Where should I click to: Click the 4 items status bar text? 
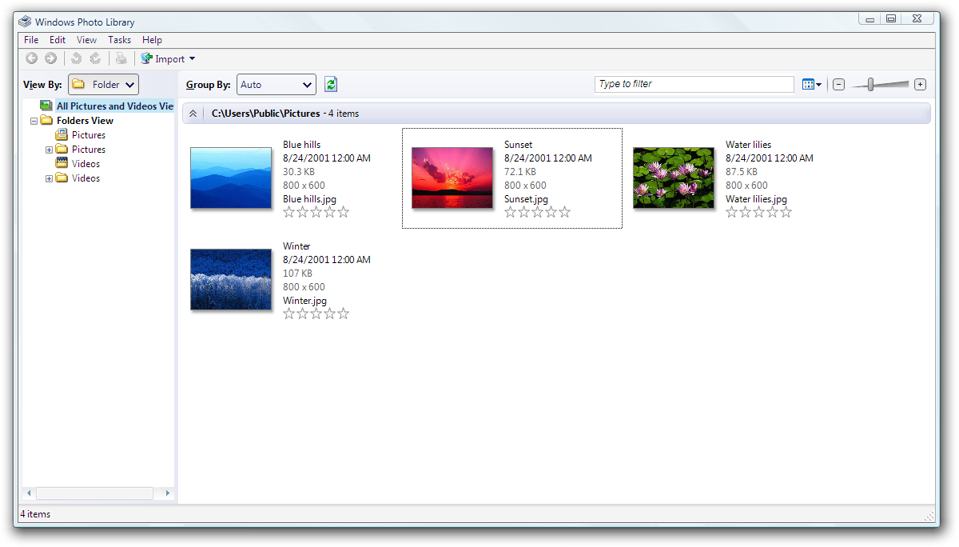coord(35,514)
